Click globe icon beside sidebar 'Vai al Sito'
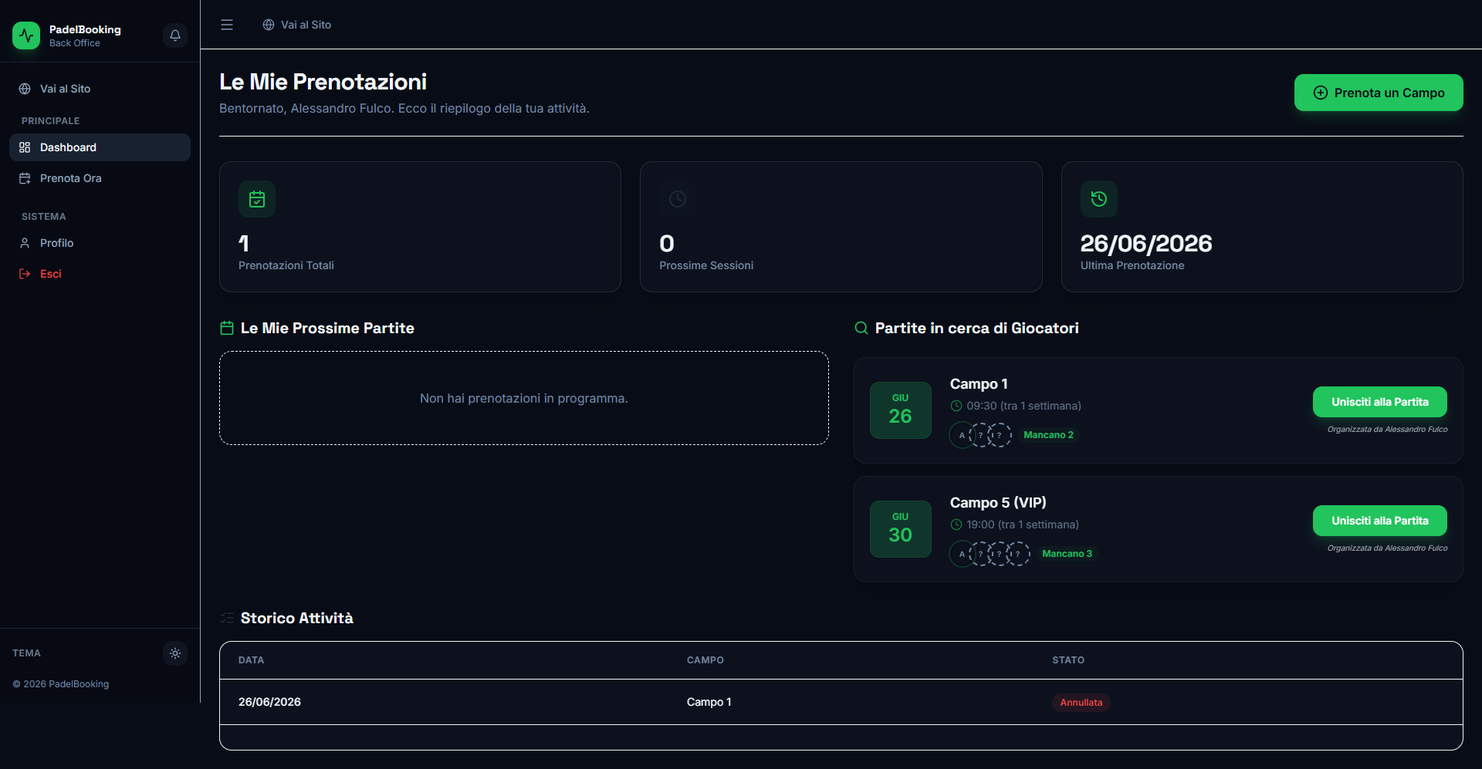Viewport: 1482px width, 769px height. [x=25, y=89]
